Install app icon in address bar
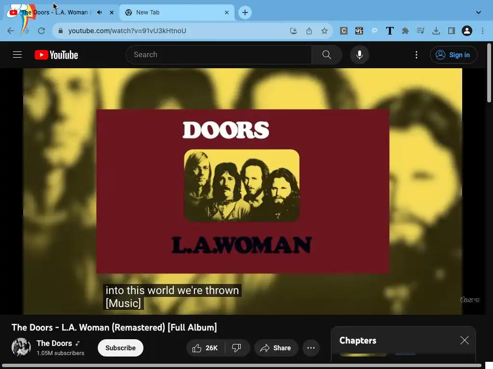493x369 pixels. [293, 31]
